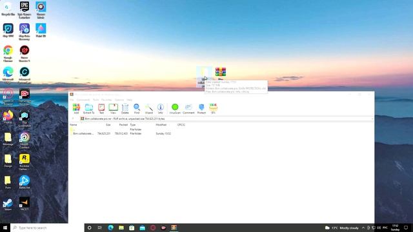The width and height of the screenshot is (413, 232).
Task: Run the Test archive tool
Action: [x=101, y=109]
